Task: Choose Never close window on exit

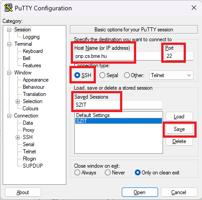Action: (115, 173)
